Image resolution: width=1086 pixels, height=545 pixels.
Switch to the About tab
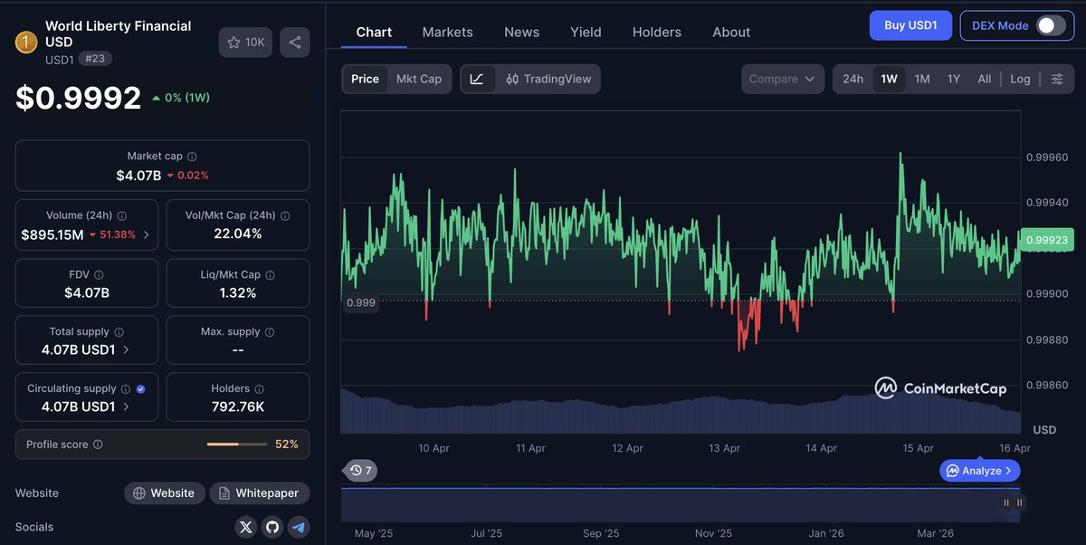tap(731, 32)
